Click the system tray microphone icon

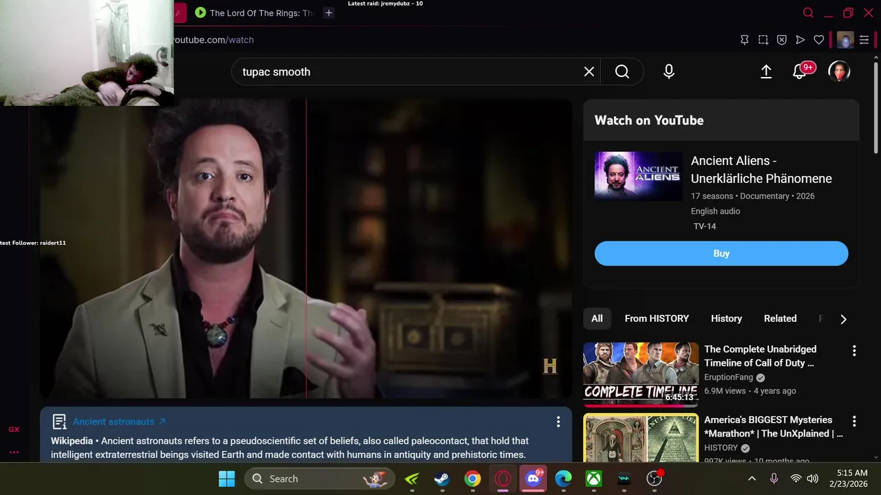pyautogui.click(x=774, y=478)
